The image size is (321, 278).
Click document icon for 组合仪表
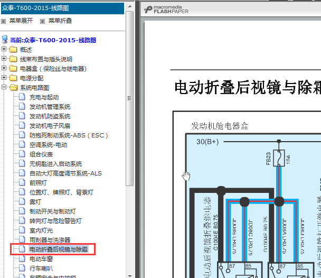point(22,154)
